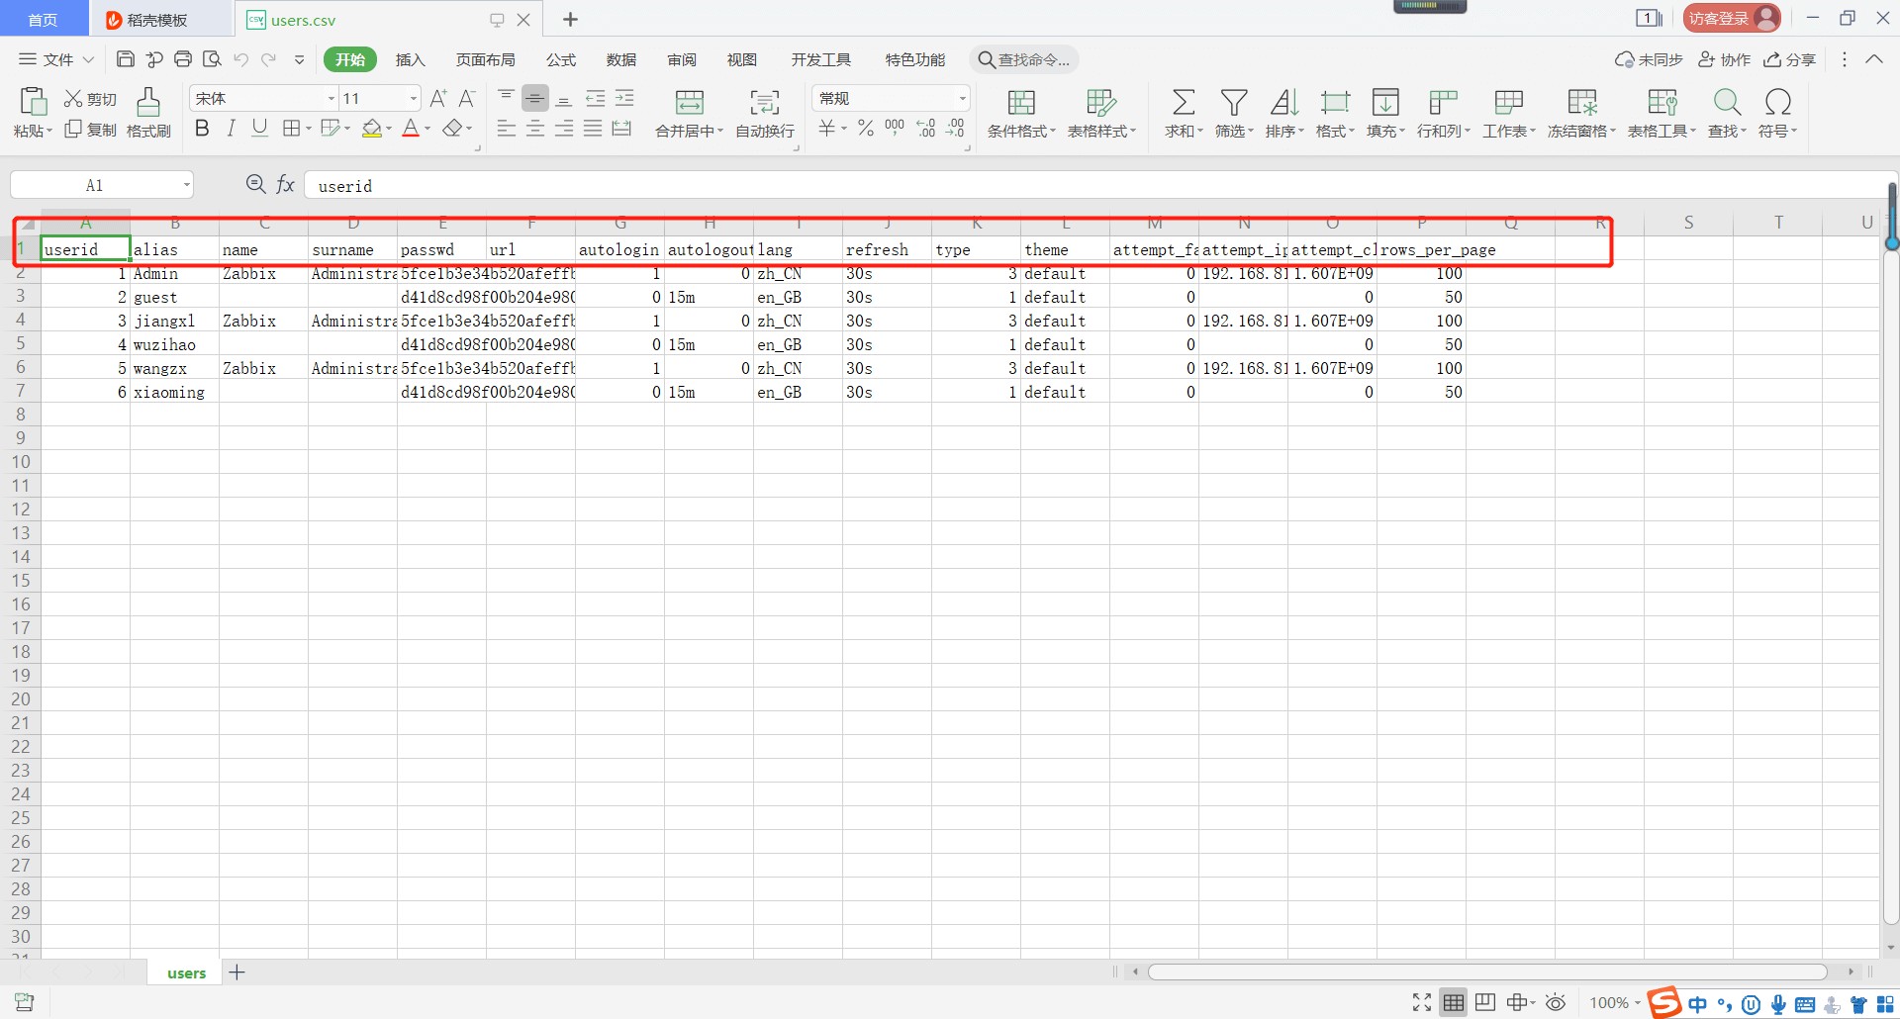Toggle italic formatting

point(231,127)
